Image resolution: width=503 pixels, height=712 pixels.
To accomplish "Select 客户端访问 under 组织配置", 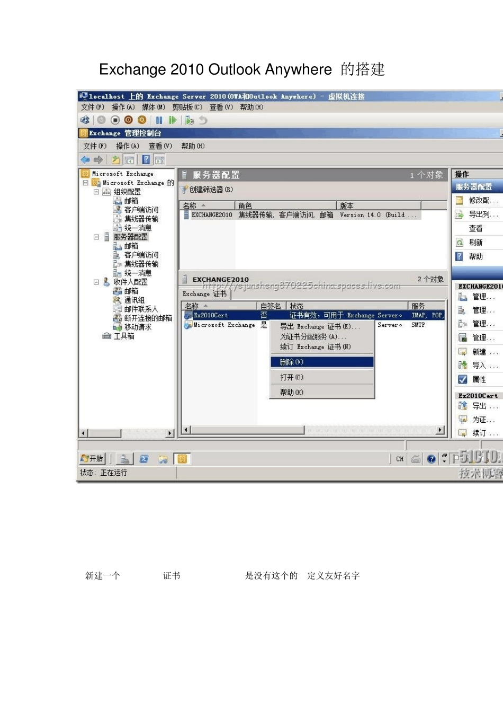I will pyautogui.click(x=141, y=210).
